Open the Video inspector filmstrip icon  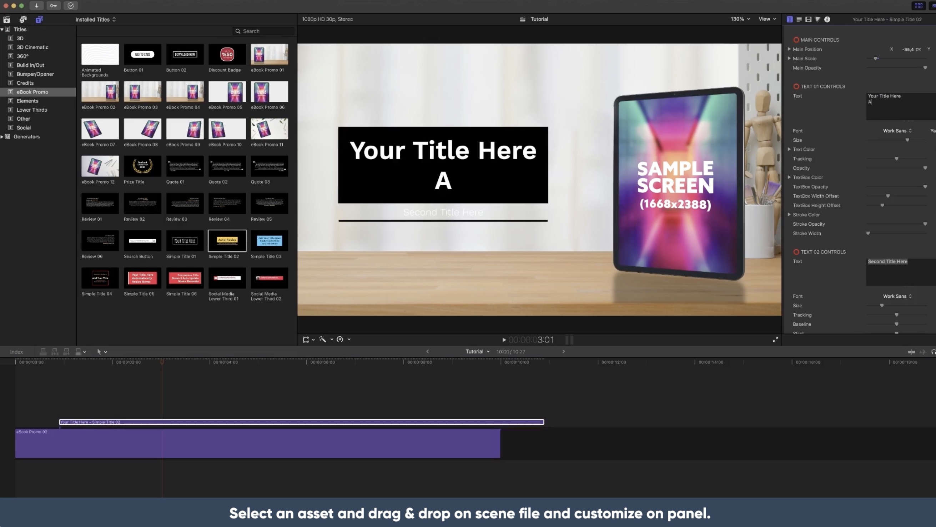pyautogui.click(x=809, y=19)
